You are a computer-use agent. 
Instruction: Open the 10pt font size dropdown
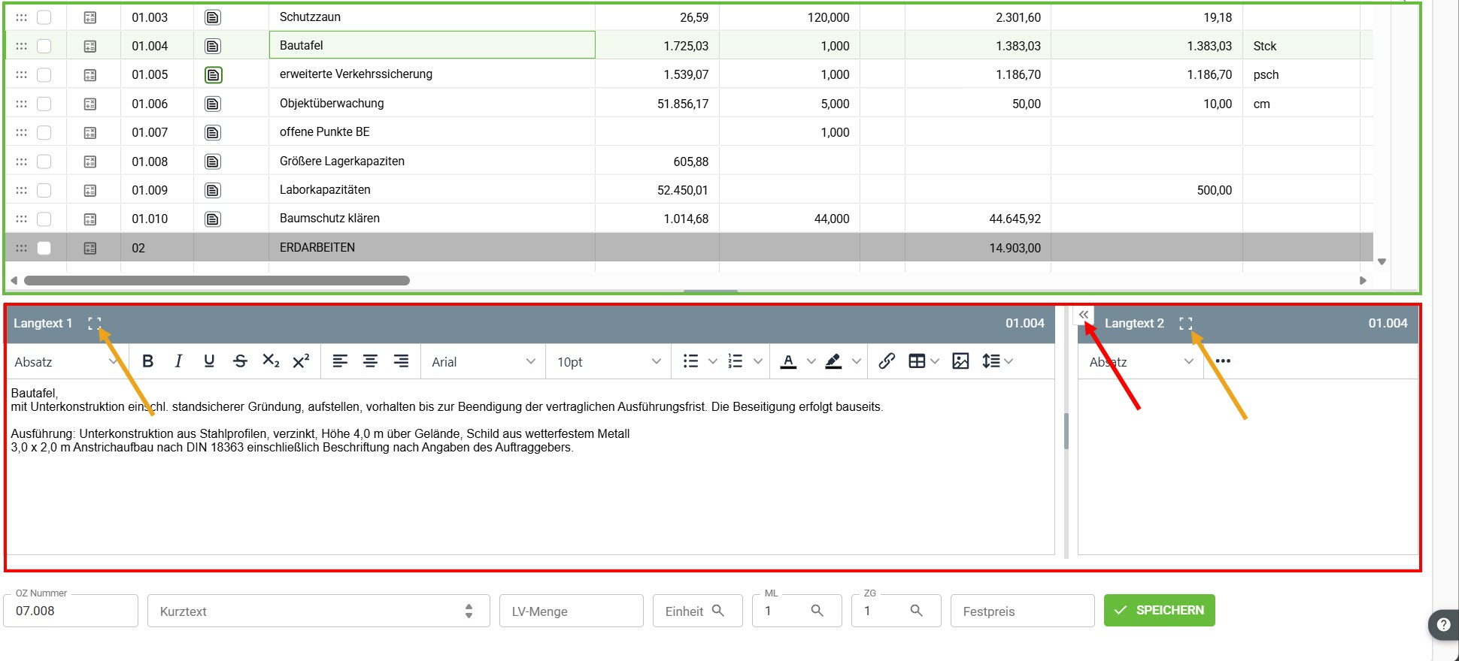[x=609, y=362]
